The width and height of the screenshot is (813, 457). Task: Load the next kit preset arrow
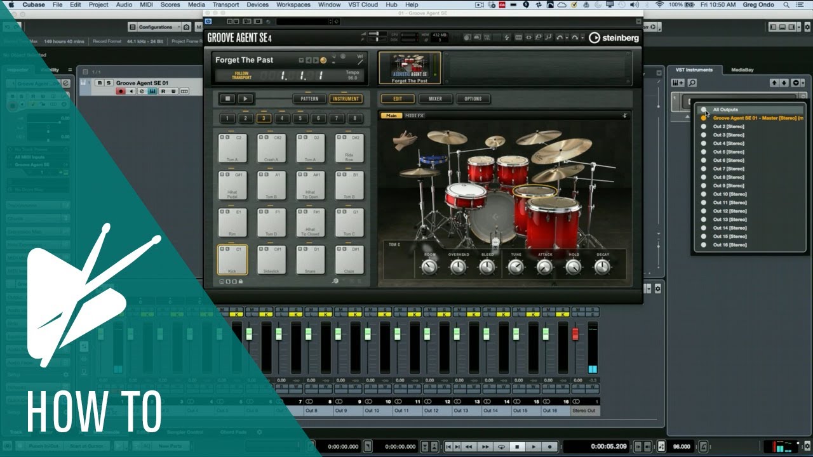[x=316, y=60]
